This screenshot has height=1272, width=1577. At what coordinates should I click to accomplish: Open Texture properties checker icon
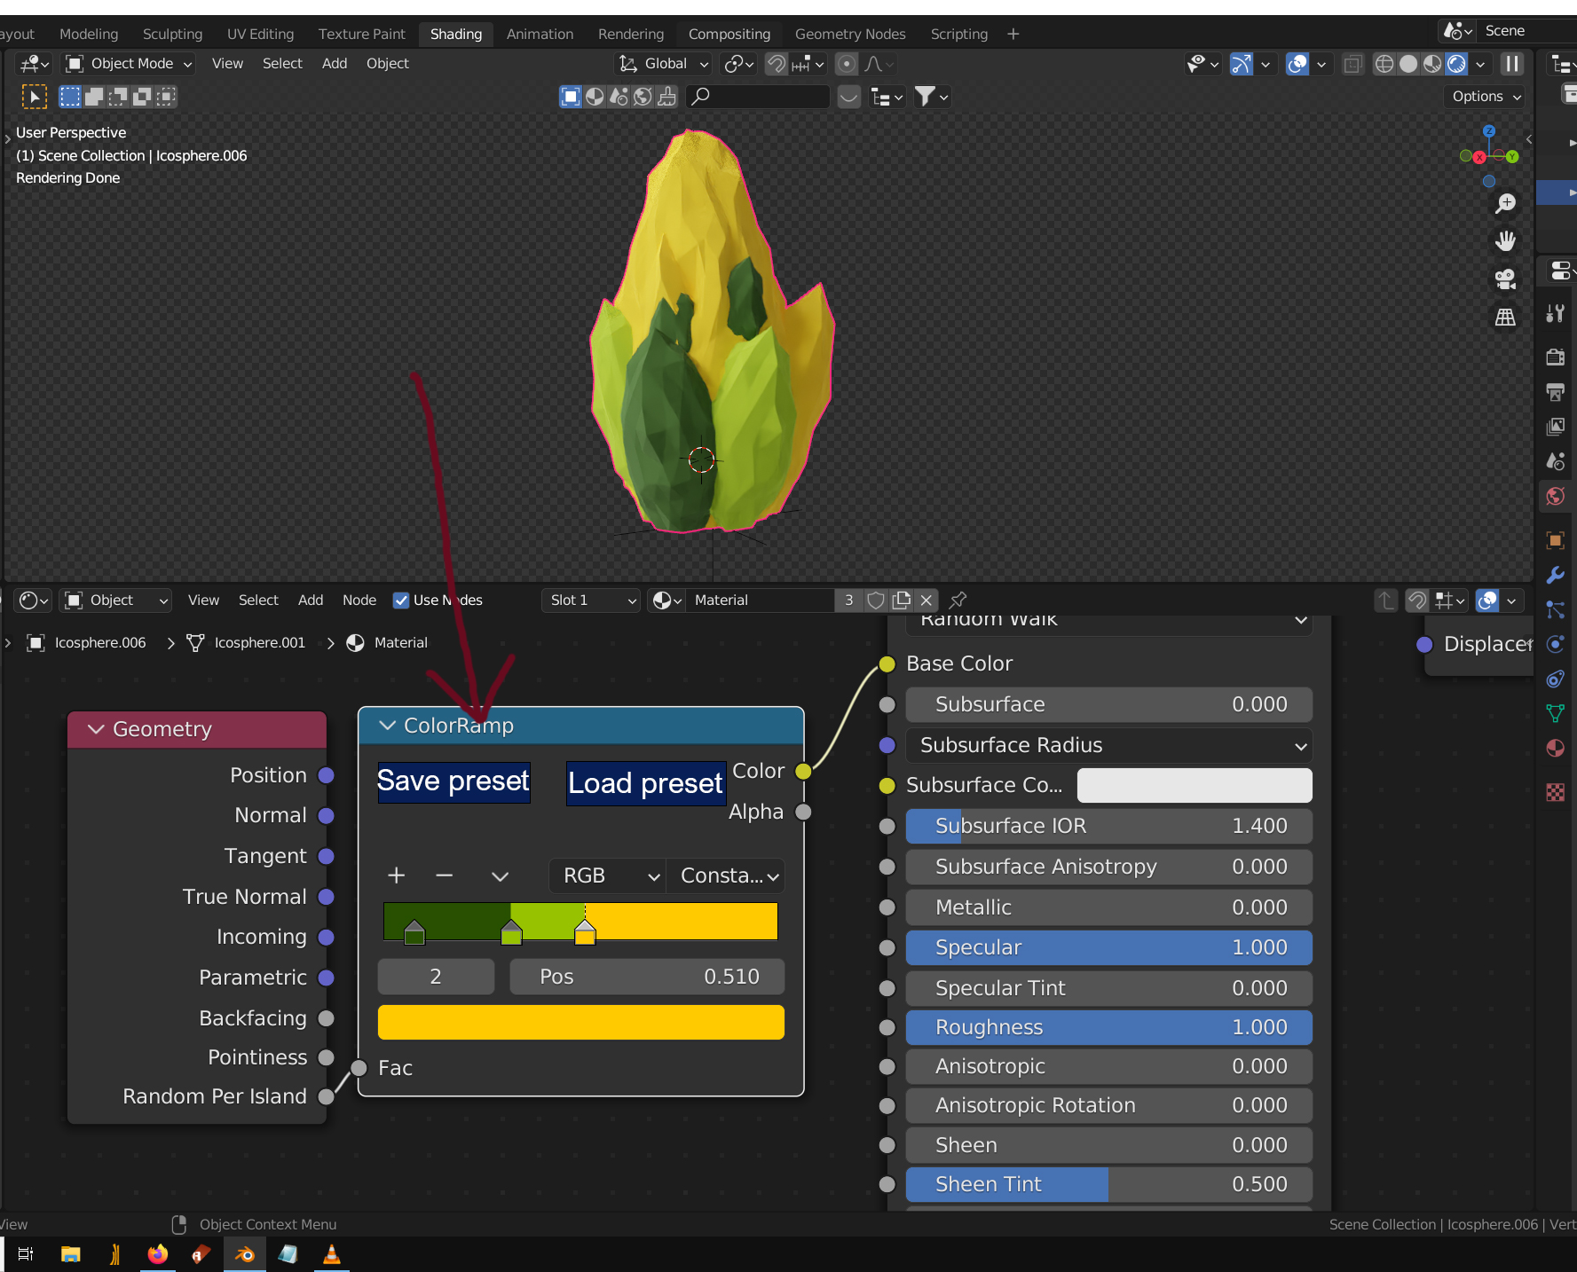(1555, 791)
